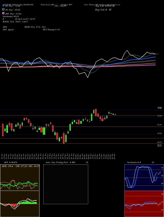The width and height of the screenshot is (164, 217).
Task: Click the 'Avg Vol: 0.013 M' text
Action: pos(105,6)
